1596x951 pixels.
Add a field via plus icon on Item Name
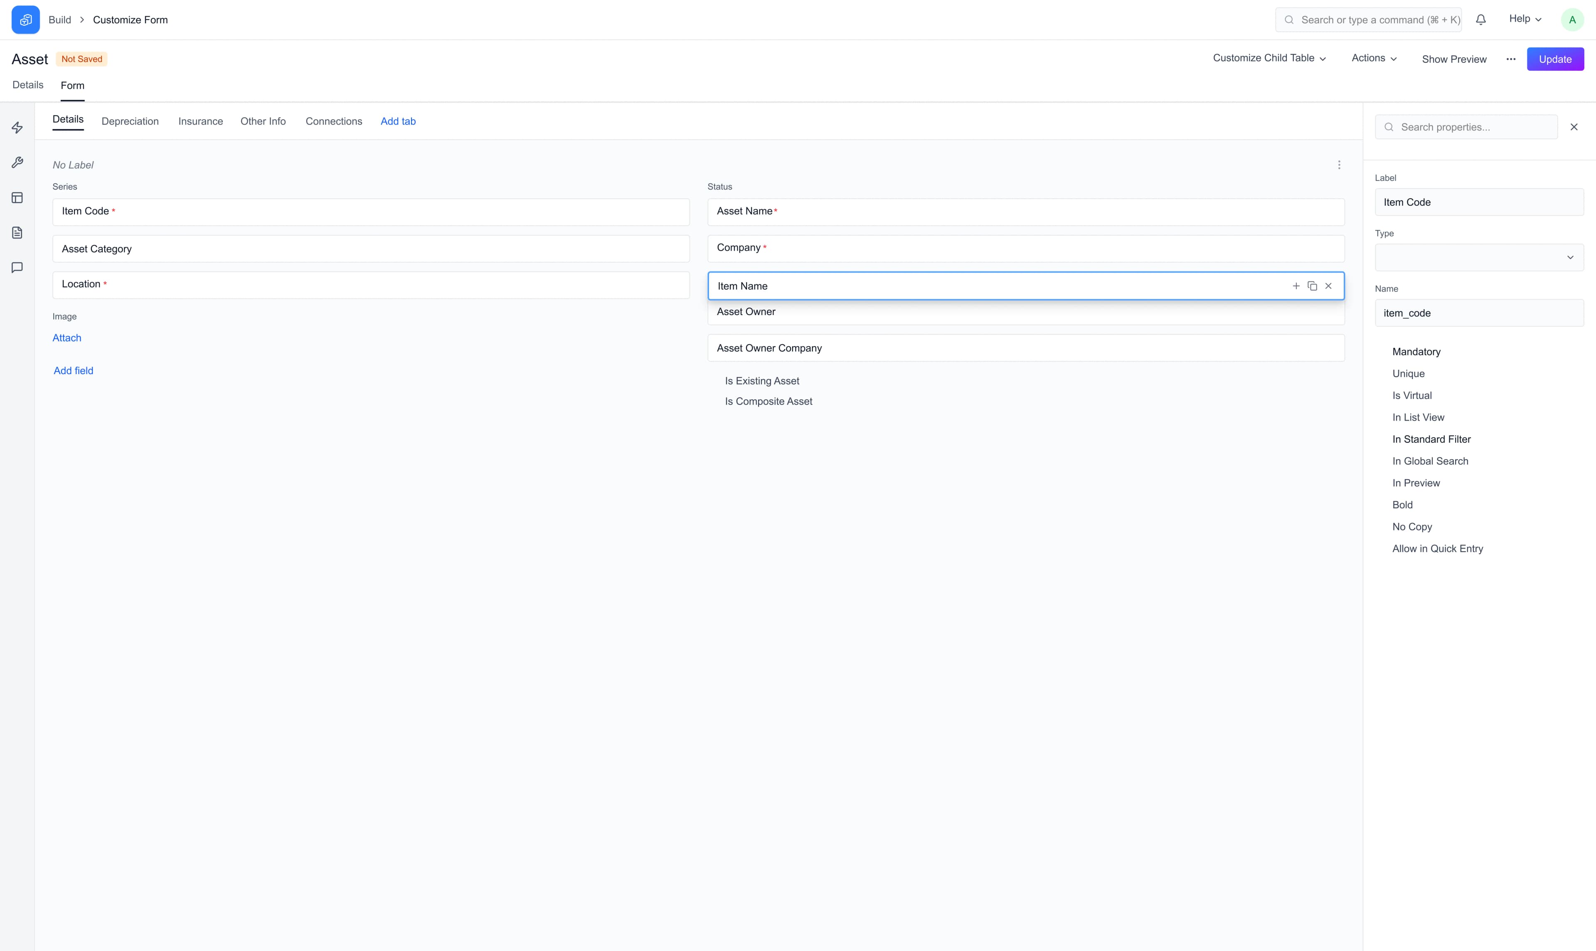pos(1296,286)
